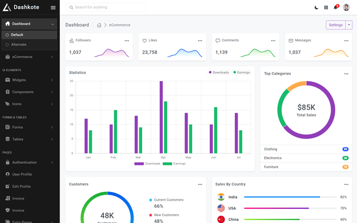The height and width of the screenshot is (223, 357).
Task: Click the 1,139 comments value
Action: 221,52
